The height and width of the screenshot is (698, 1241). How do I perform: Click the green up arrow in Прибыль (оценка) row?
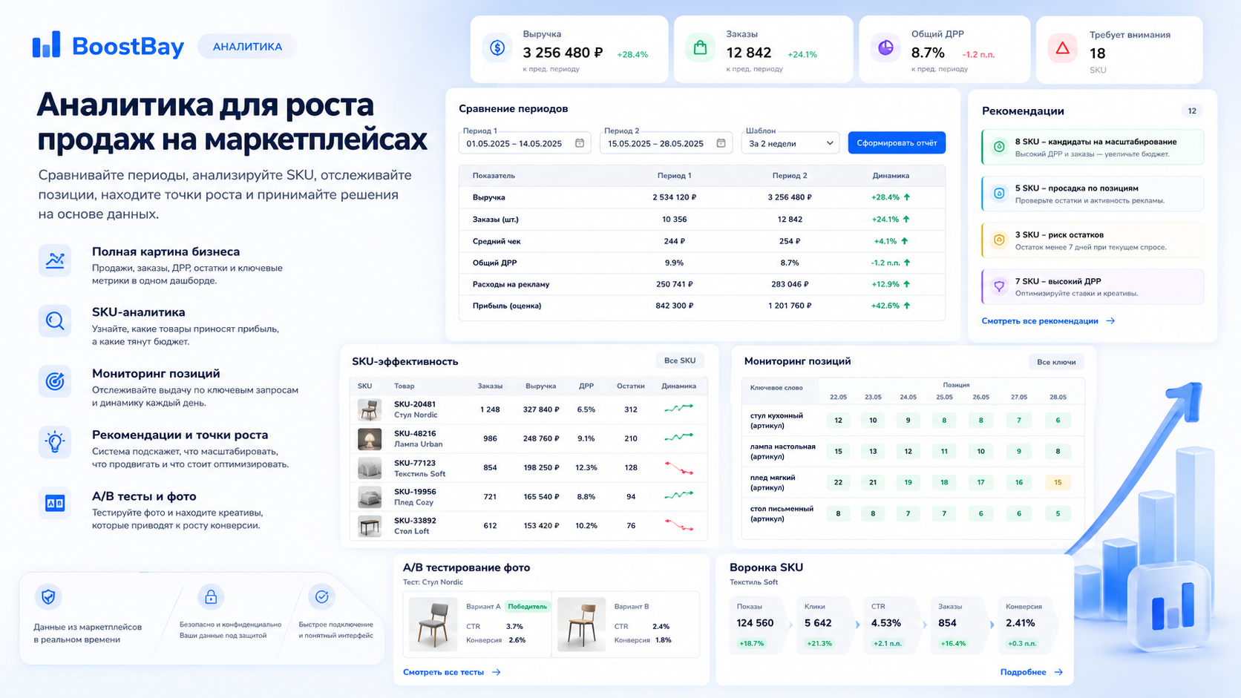[x=907, y=306]
